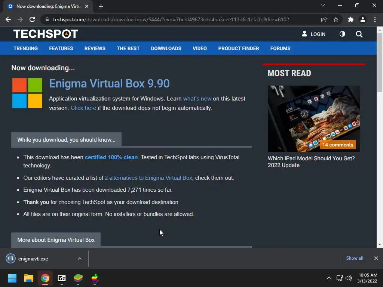Expand enigmavb.exe download options chevron

[x=80, y=259]
